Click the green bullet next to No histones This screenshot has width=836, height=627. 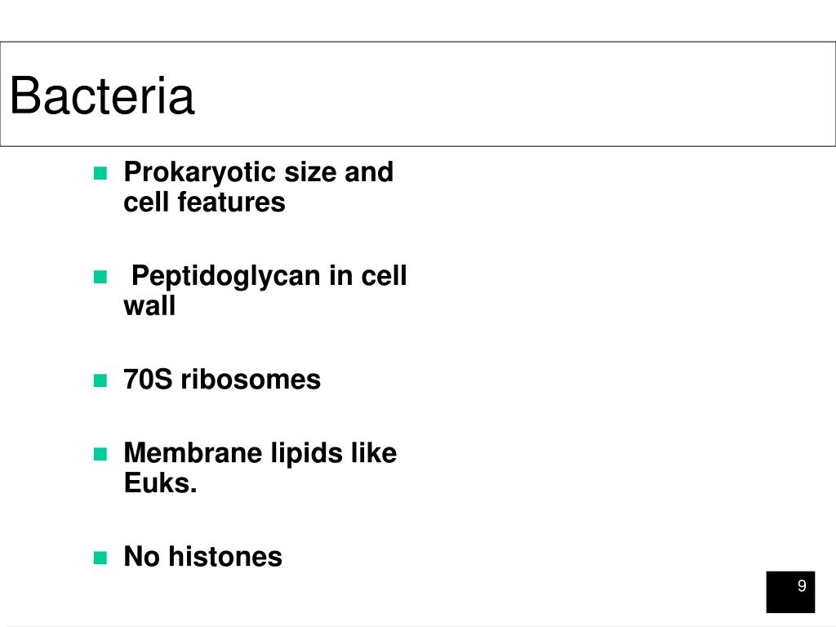tap(100, 558)
